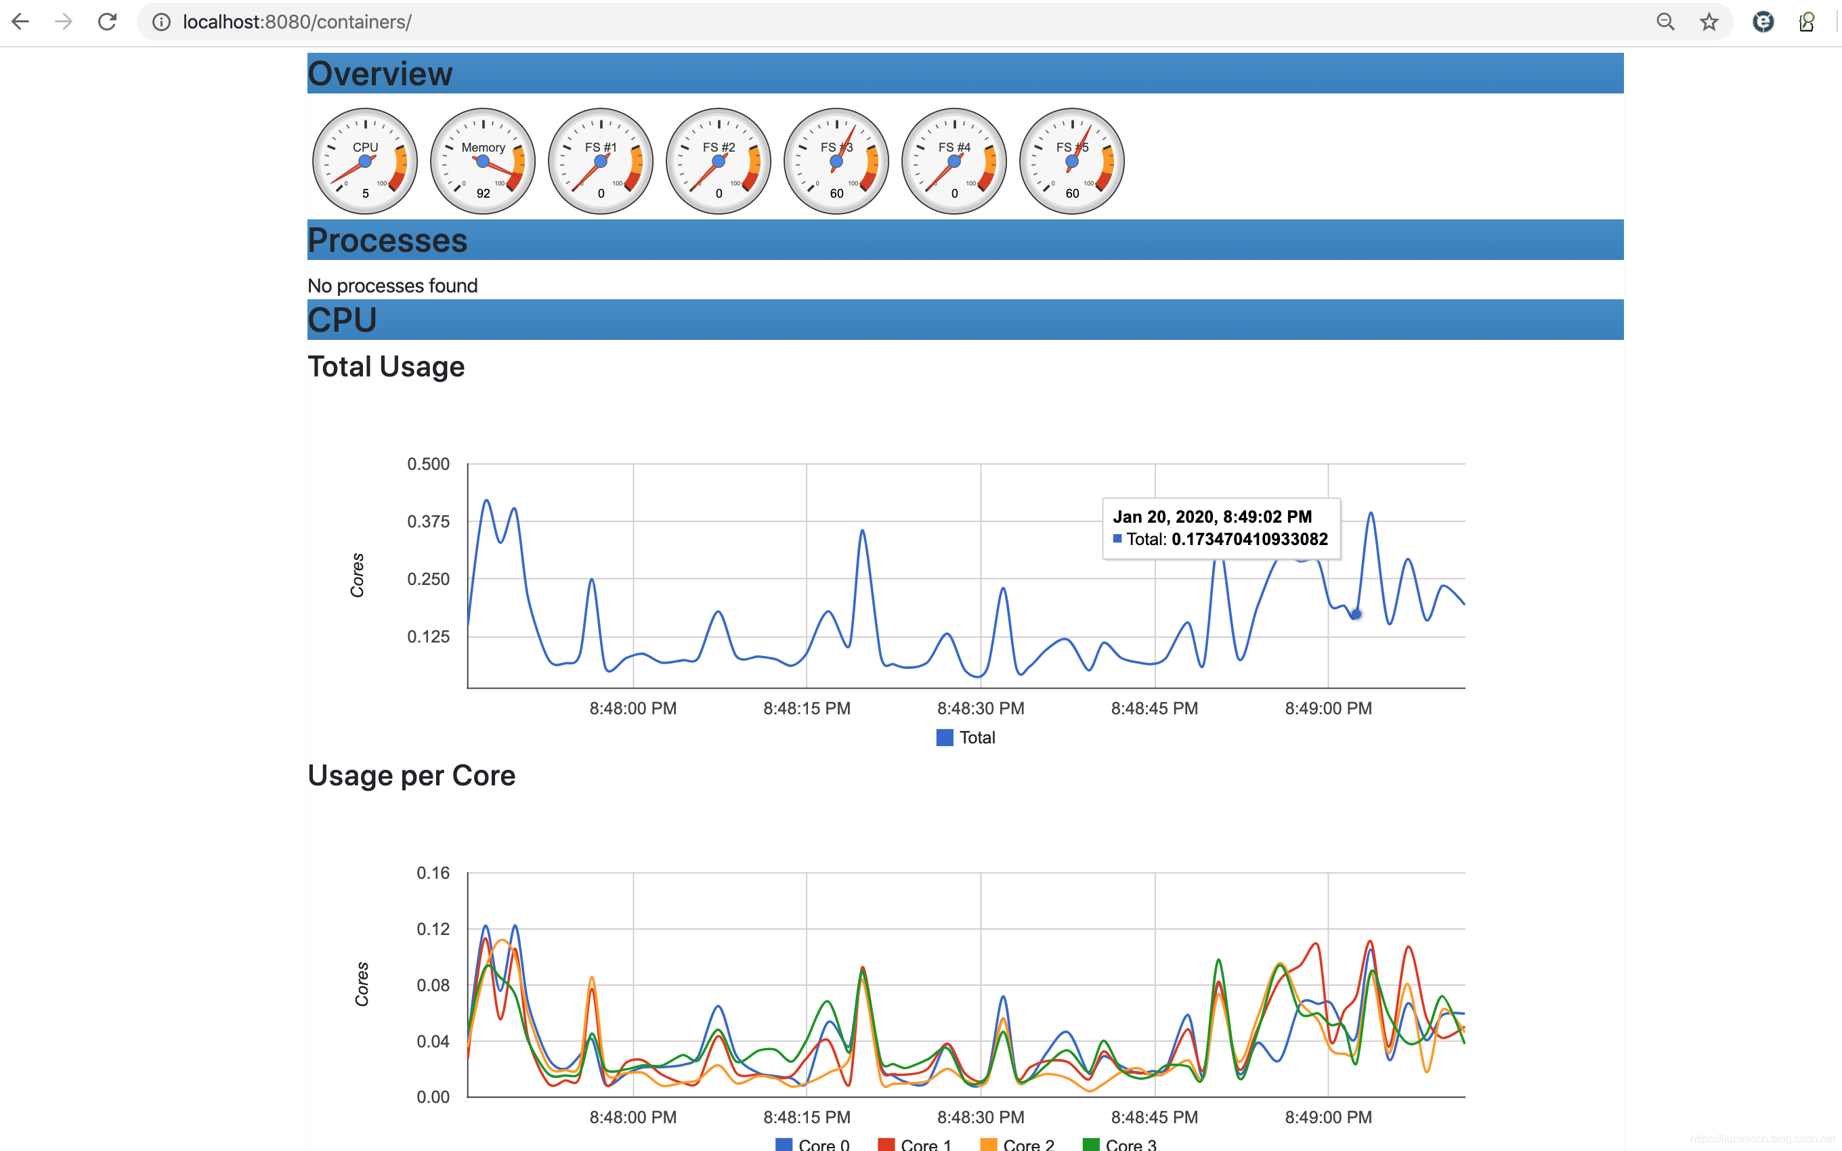Click the FS #2 gauge
Viewport: 1842px width, 1151px height.
(719, 160)
